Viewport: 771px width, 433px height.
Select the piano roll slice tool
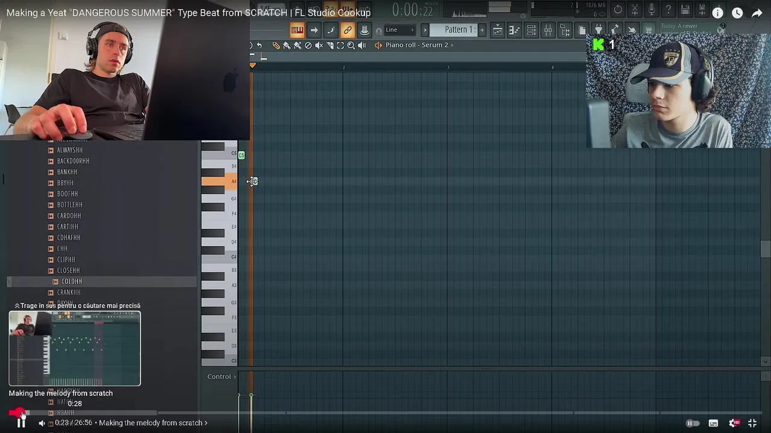[x=330, y=45]
